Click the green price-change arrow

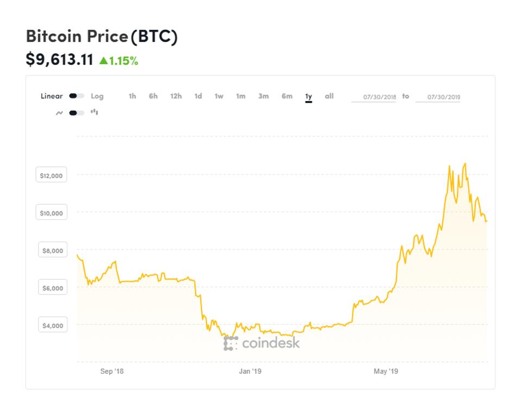click(102, 61)
